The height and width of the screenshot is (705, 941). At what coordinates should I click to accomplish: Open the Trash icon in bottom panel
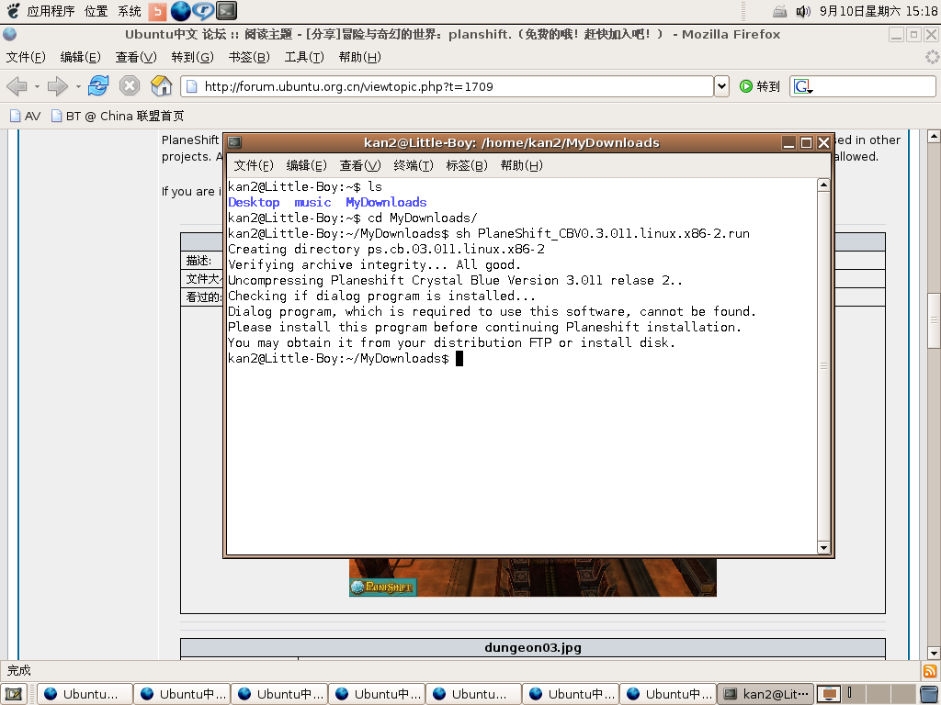(x=930, y=694)
